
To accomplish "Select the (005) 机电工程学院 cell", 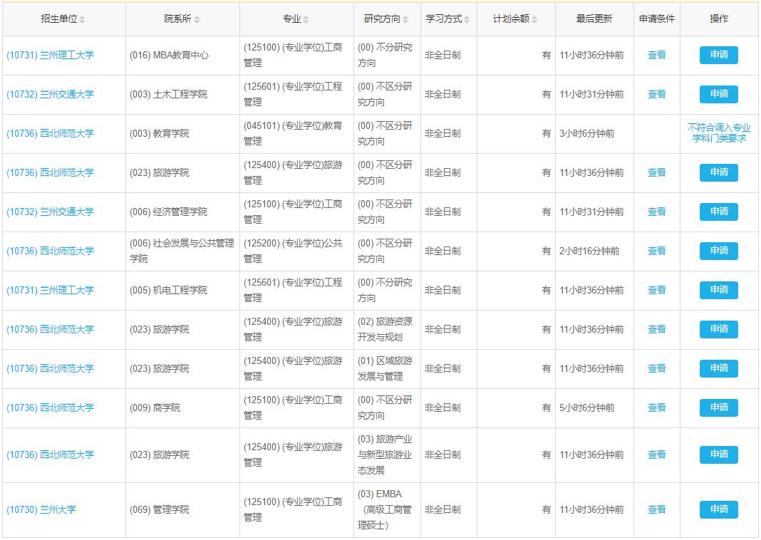I will click(182, 291).
